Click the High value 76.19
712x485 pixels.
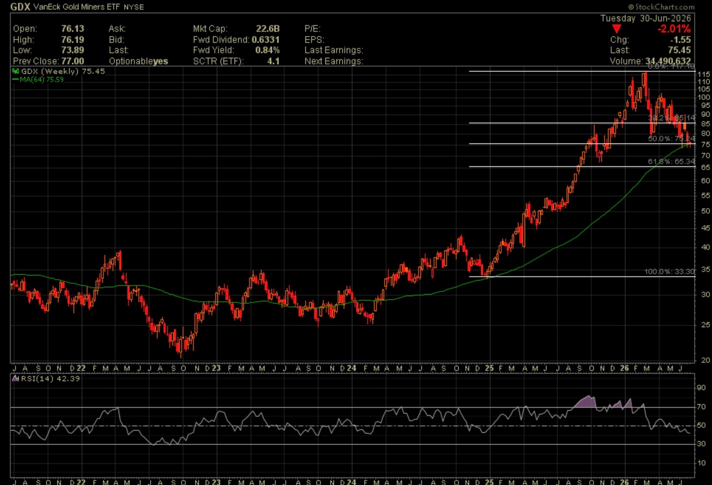click(x=73, y=40)
